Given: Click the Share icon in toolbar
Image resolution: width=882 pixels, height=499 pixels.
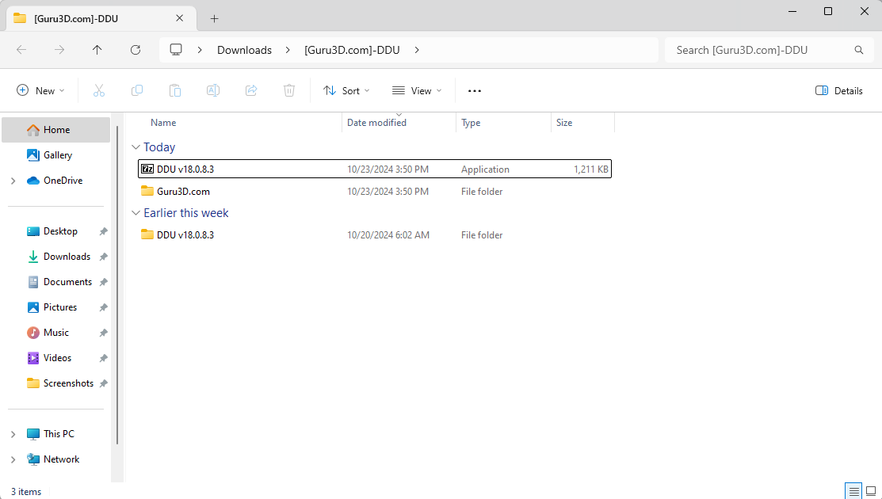Looking at the screenshot, I should pos(251,90).
